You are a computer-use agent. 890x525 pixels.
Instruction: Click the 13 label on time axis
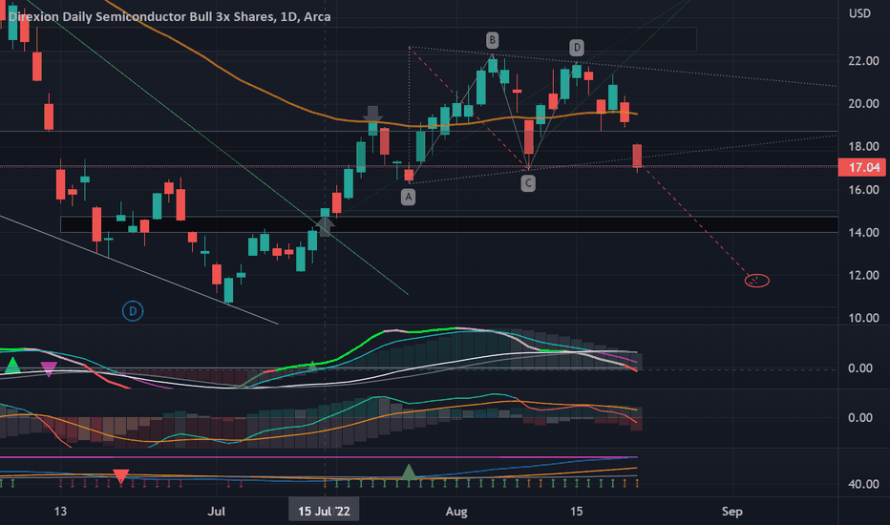click(x=60, y=512)
